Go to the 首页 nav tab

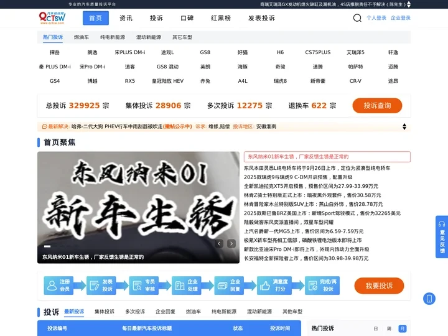pos(96,18)
